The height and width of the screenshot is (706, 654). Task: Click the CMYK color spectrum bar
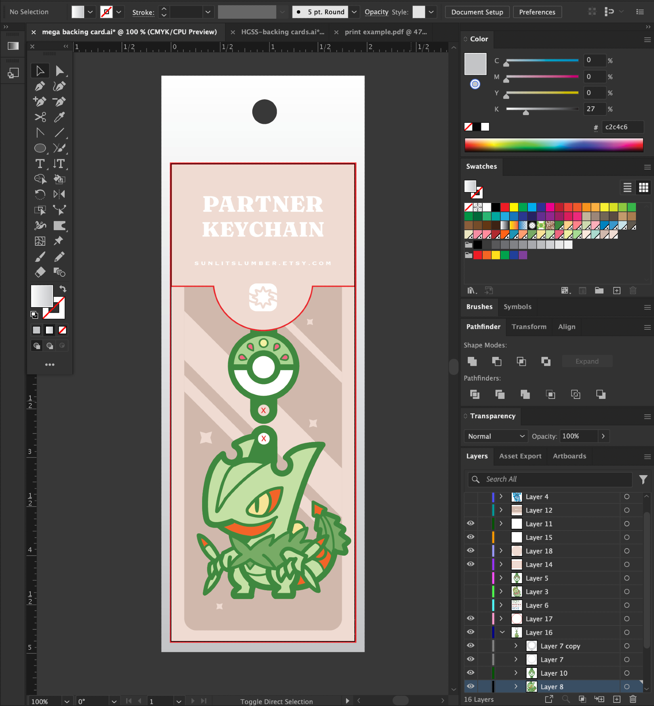coord(554,145)
